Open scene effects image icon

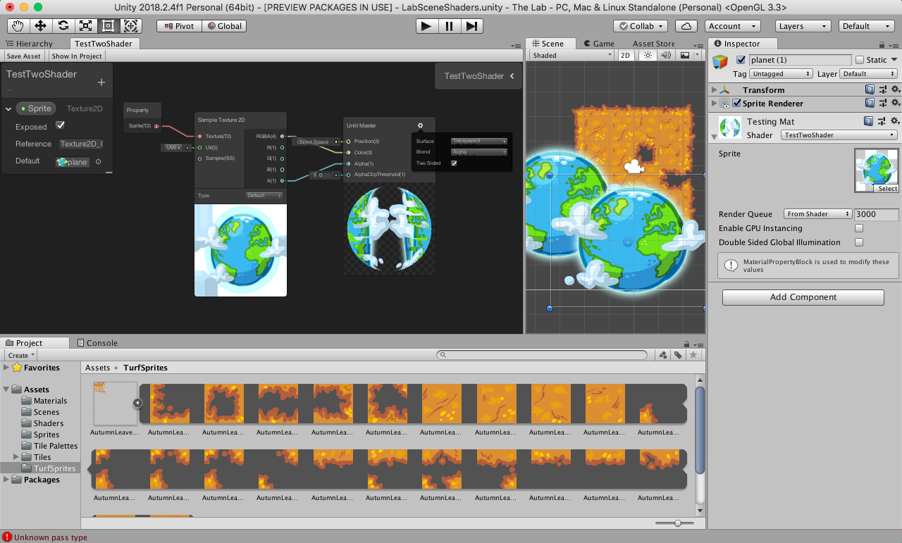point(684,55)
